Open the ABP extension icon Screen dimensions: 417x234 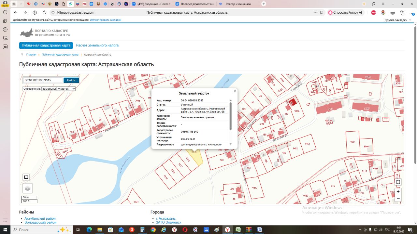374,13
